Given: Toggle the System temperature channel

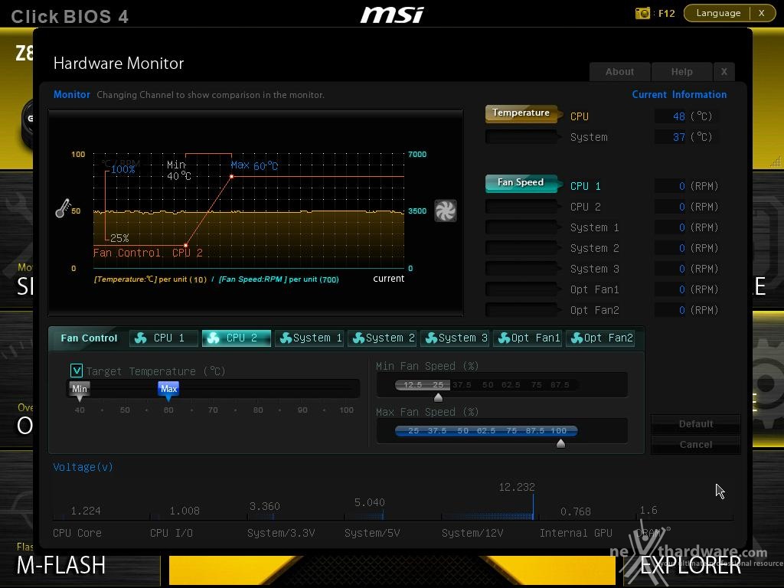Looking at the screenshot, I should (521, 136).
